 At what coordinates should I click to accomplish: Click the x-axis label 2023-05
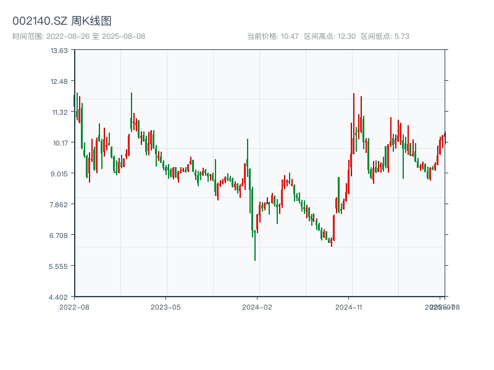click(x=165, y=307)
